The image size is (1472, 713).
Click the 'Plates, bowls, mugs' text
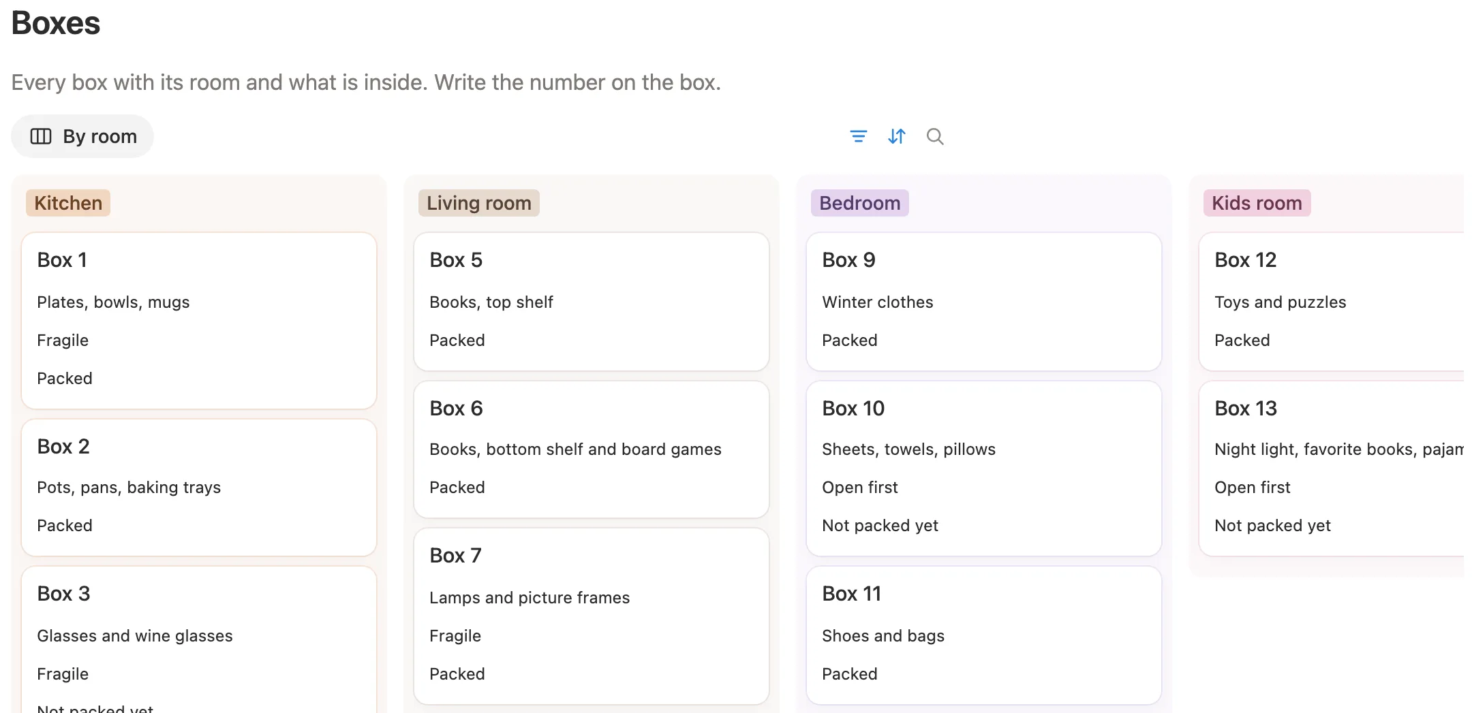click(x=113, y=302)
